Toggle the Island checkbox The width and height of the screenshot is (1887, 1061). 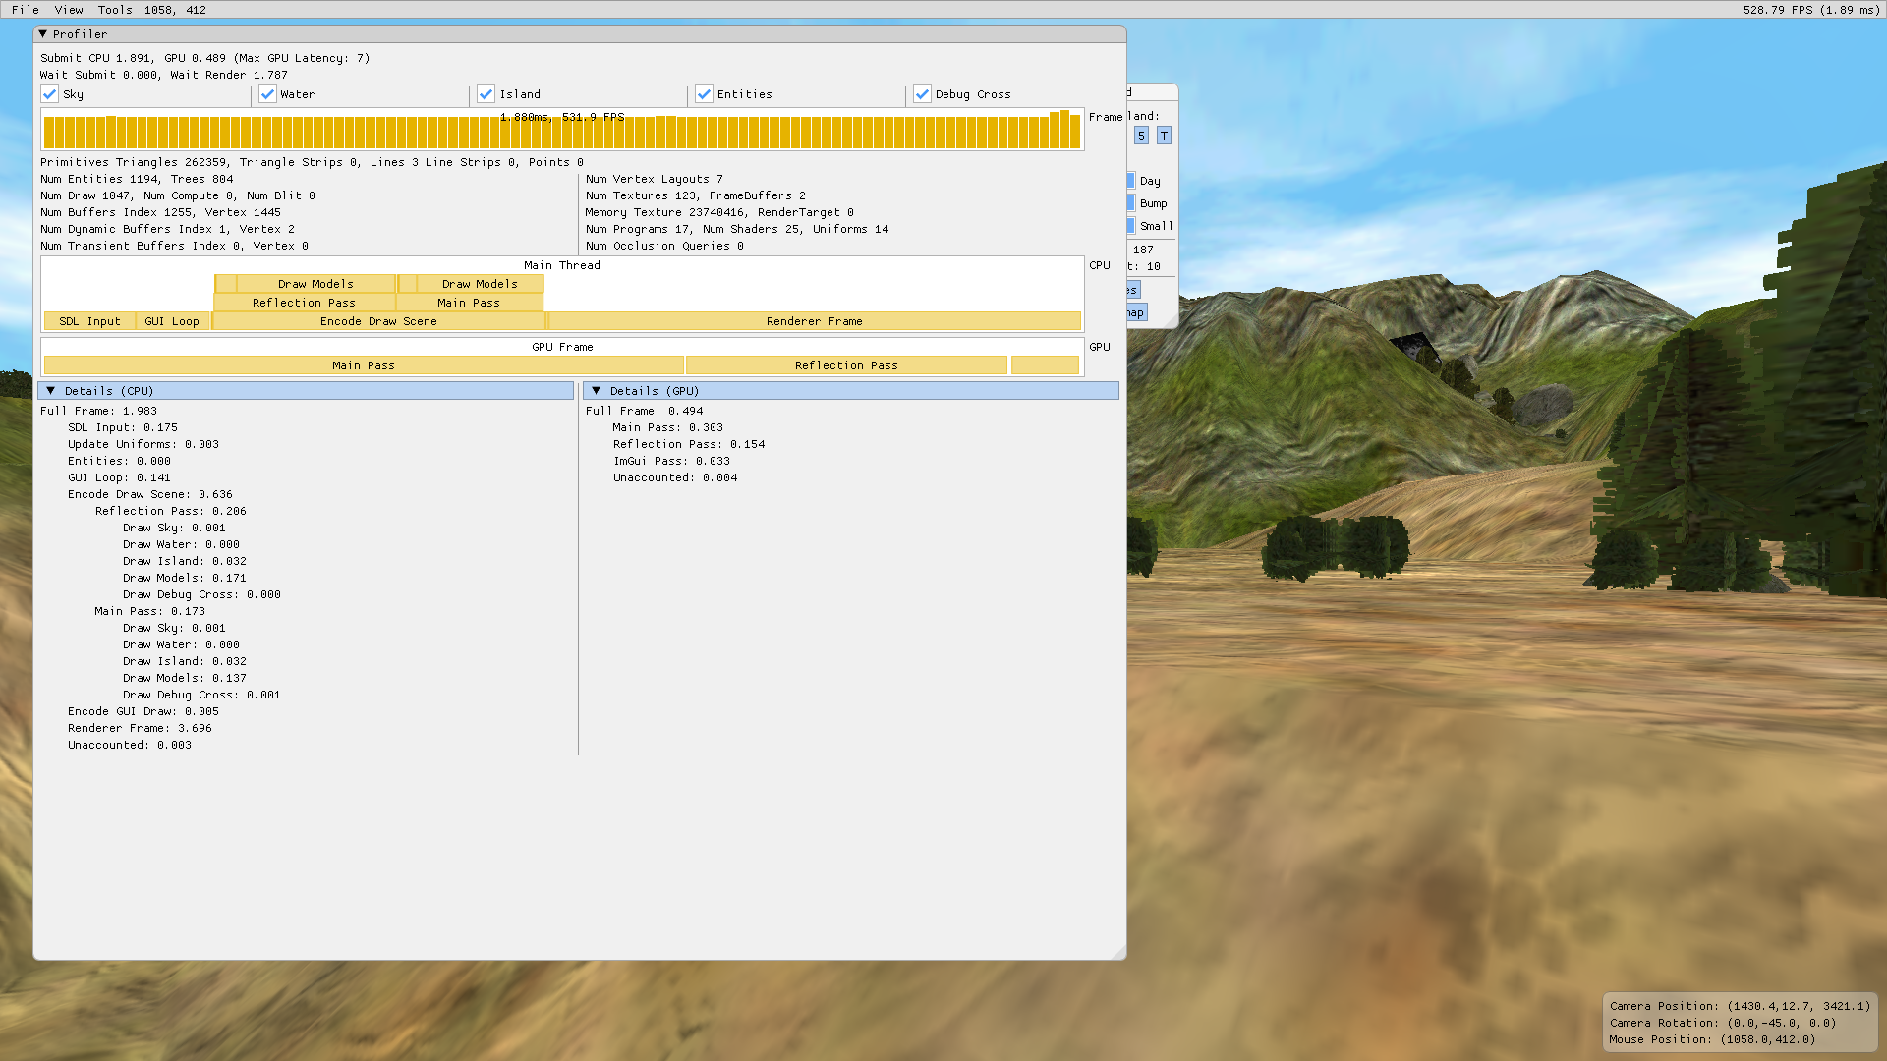click(x=486, y=94)
